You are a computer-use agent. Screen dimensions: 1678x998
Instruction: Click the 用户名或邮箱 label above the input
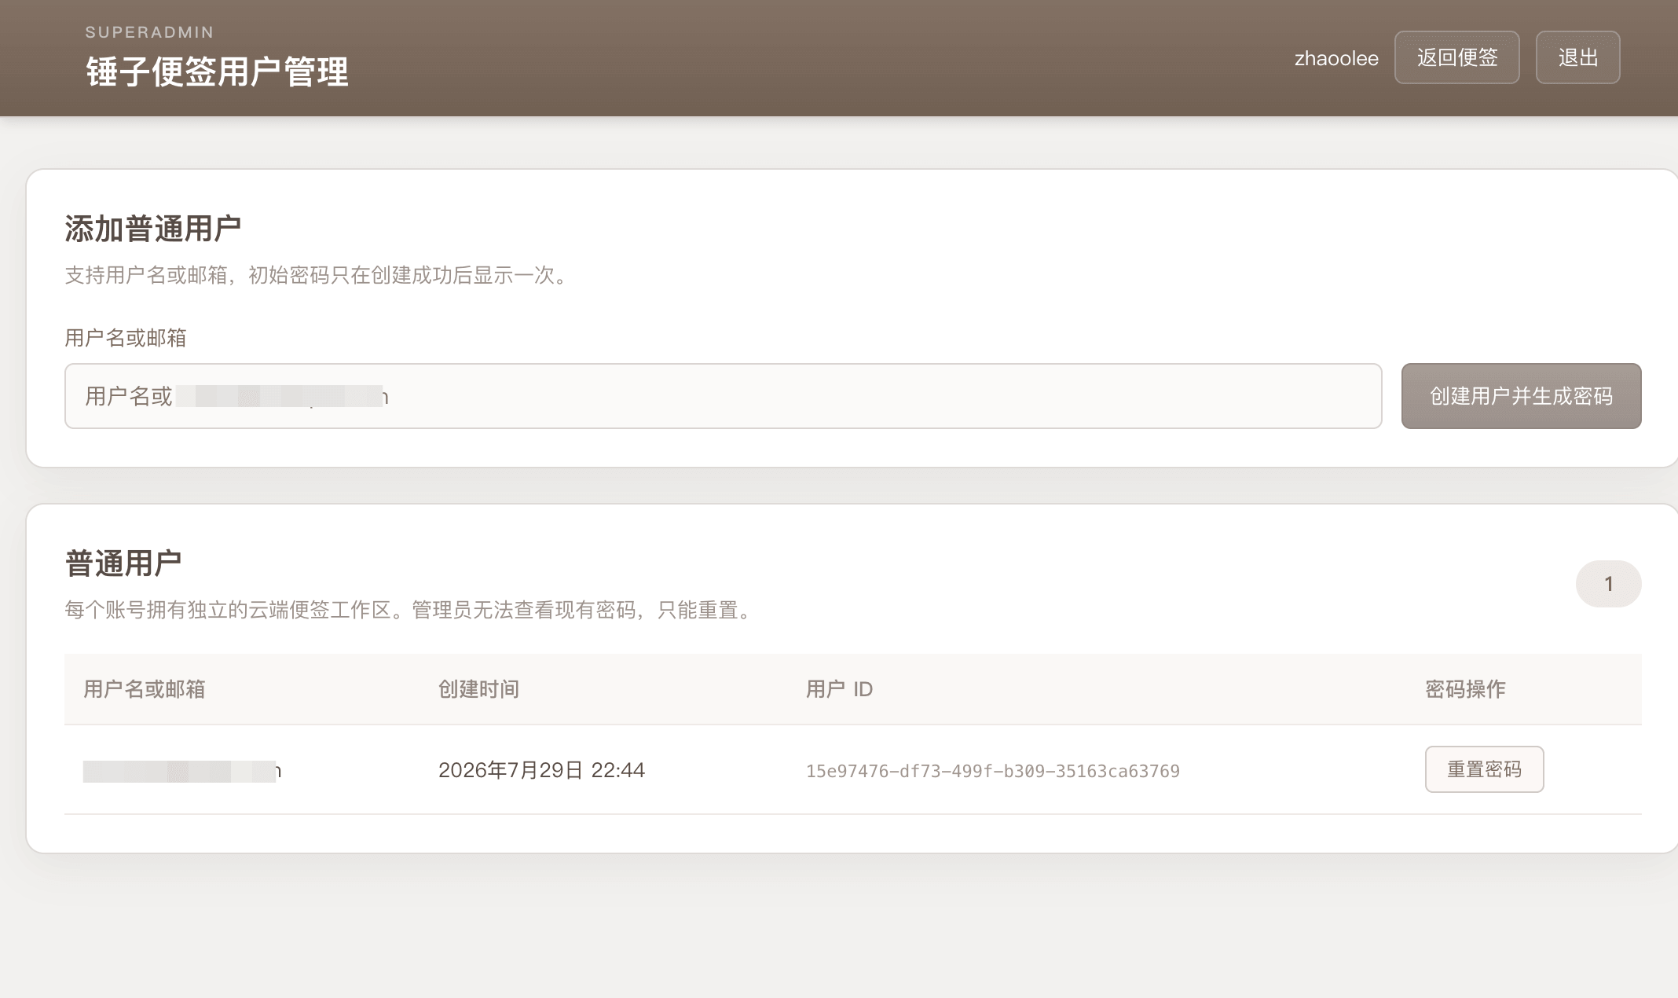tap(126, 338)
